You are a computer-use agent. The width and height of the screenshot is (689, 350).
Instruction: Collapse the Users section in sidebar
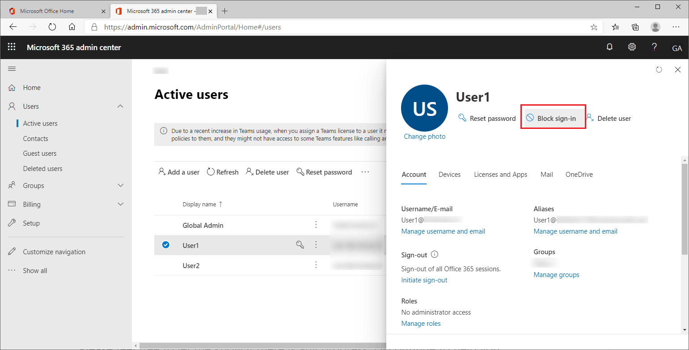point(120,106)
